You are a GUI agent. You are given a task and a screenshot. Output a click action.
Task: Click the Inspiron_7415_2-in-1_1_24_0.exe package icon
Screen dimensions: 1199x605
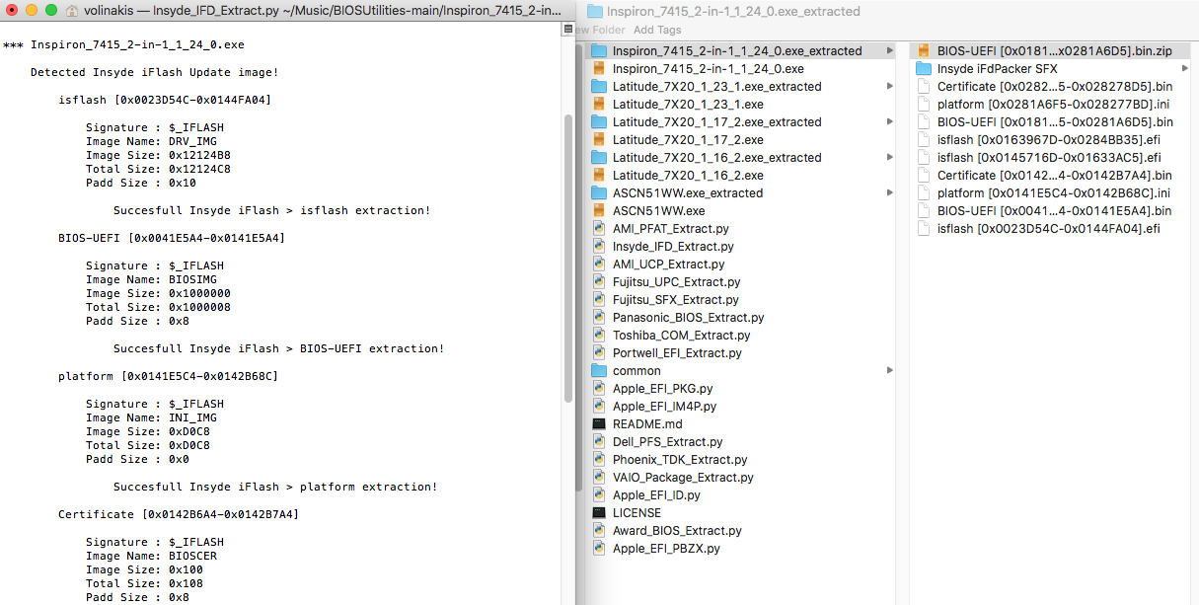(599, 69)
